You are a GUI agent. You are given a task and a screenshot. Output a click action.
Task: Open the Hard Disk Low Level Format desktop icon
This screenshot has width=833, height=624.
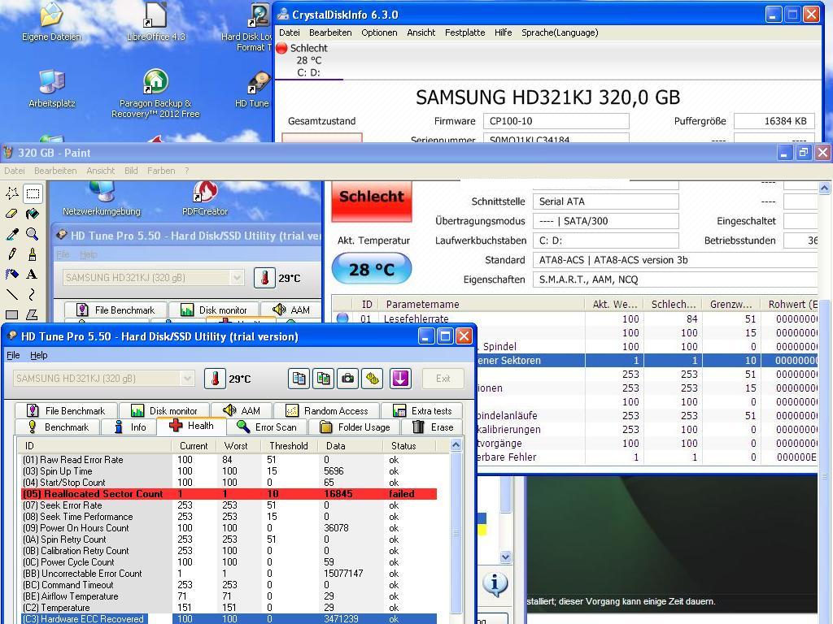[x=247, y=28]
